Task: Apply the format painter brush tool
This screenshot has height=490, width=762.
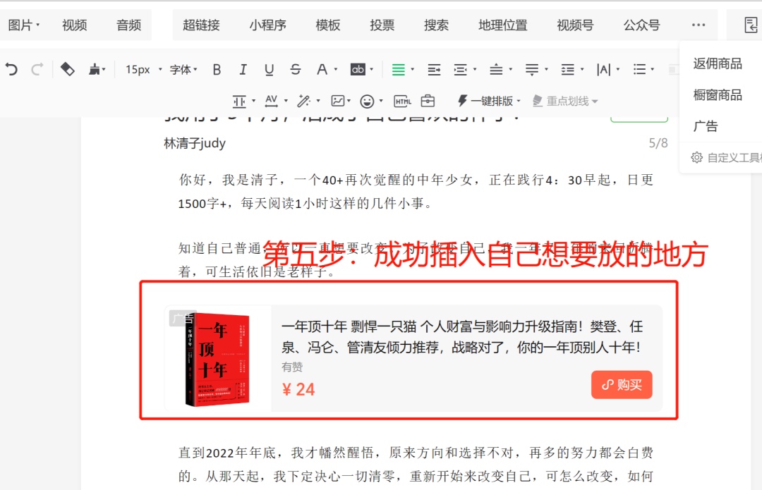Action: [x=95, y=69]
